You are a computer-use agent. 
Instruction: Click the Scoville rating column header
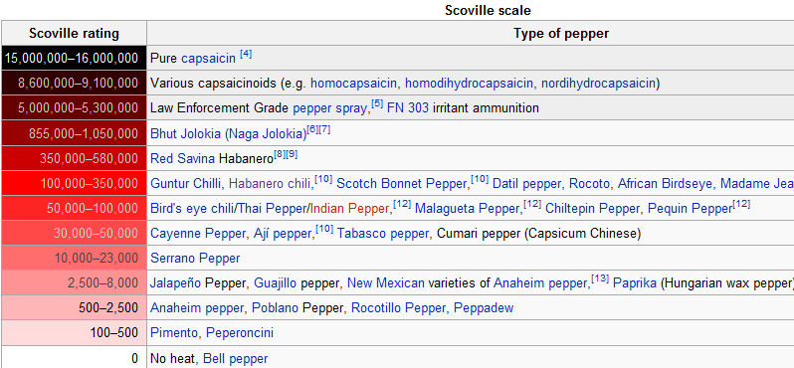[x=74, y=34]
